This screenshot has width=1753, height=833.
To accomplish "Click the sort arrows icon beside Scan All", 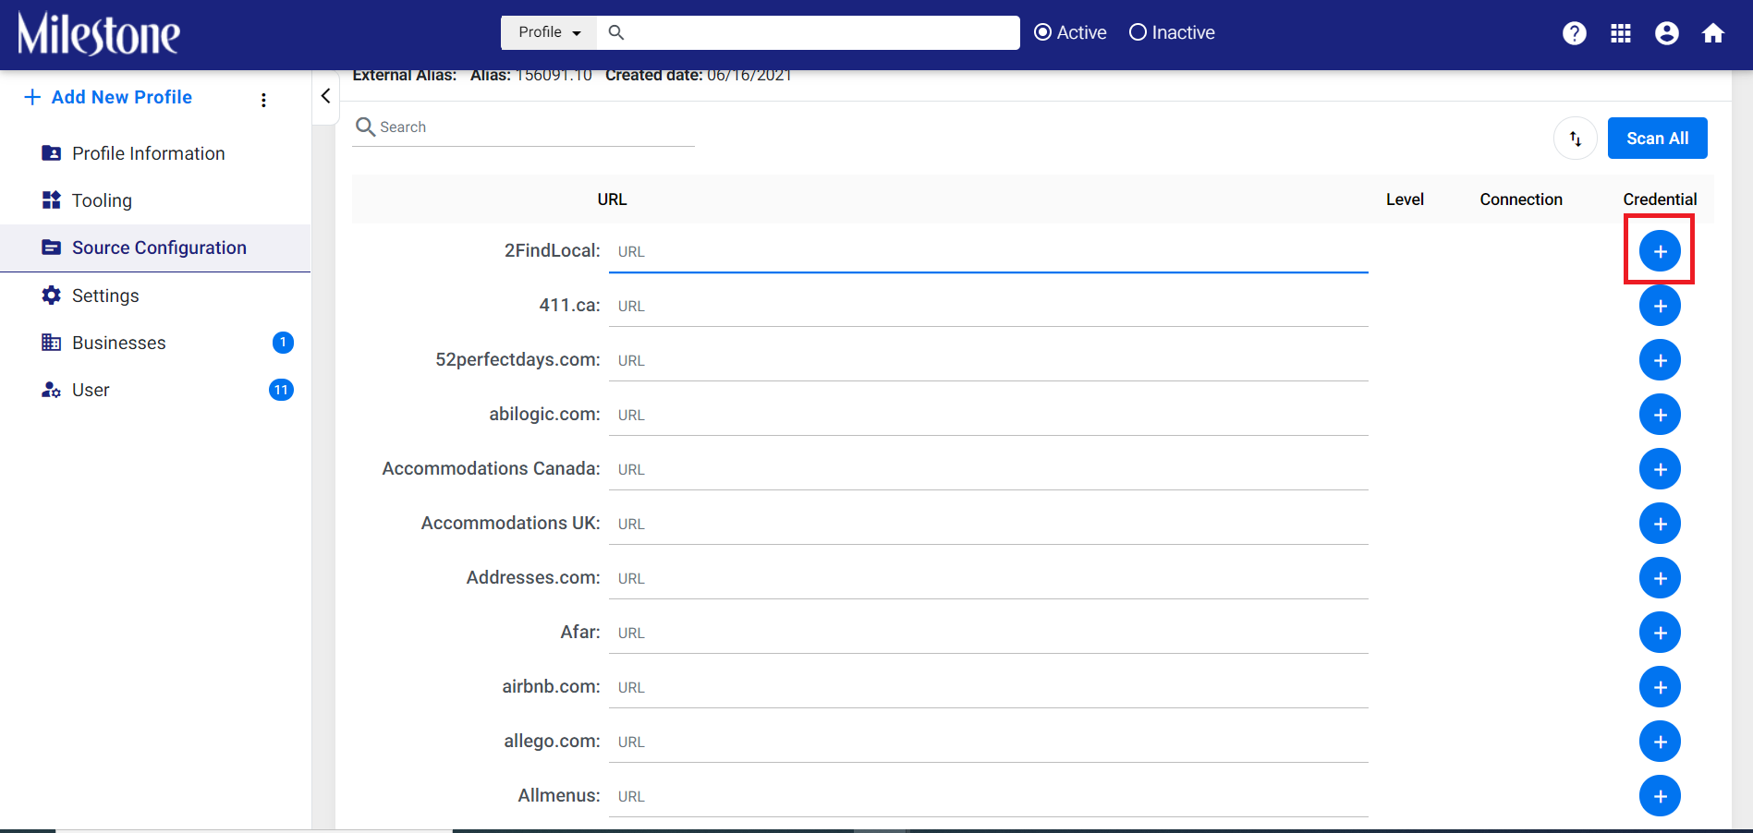I will (1576, 139).
